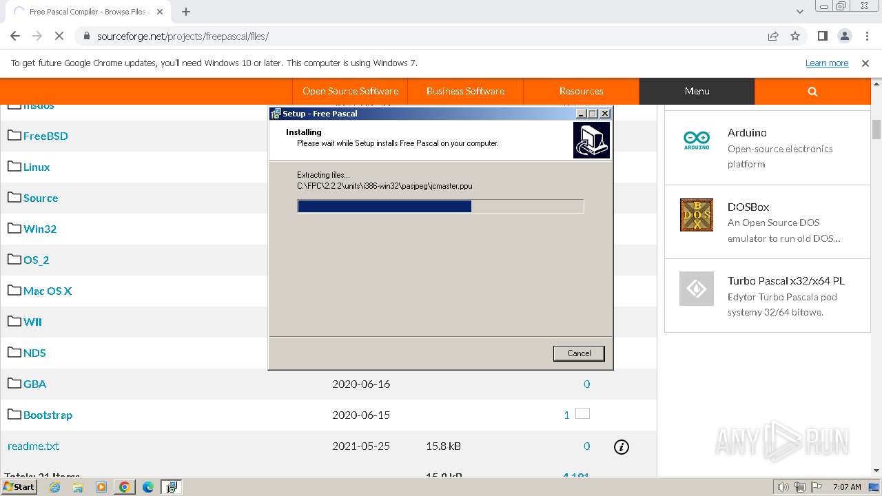This screenshot has height=496, width=882.
Task: Dismiss the Chrome update notification bar
Action: coord(865,63)
